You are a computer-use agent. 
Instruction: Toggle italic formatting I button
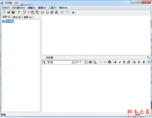tap(120, 62)
